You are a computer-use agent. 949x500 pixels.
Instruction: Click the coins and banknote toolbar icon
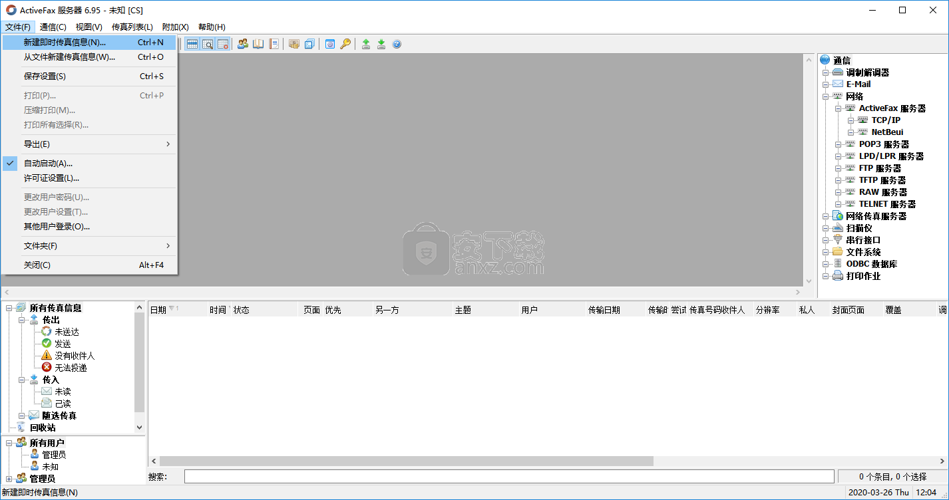(294, 44)
